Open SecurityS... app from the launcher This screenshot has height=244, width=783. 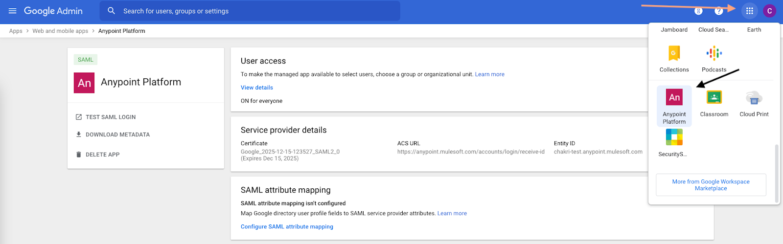pos(674,143)
